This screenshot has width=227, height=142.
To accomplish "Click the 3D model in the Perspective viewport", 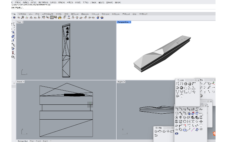I will pos(162,54).
